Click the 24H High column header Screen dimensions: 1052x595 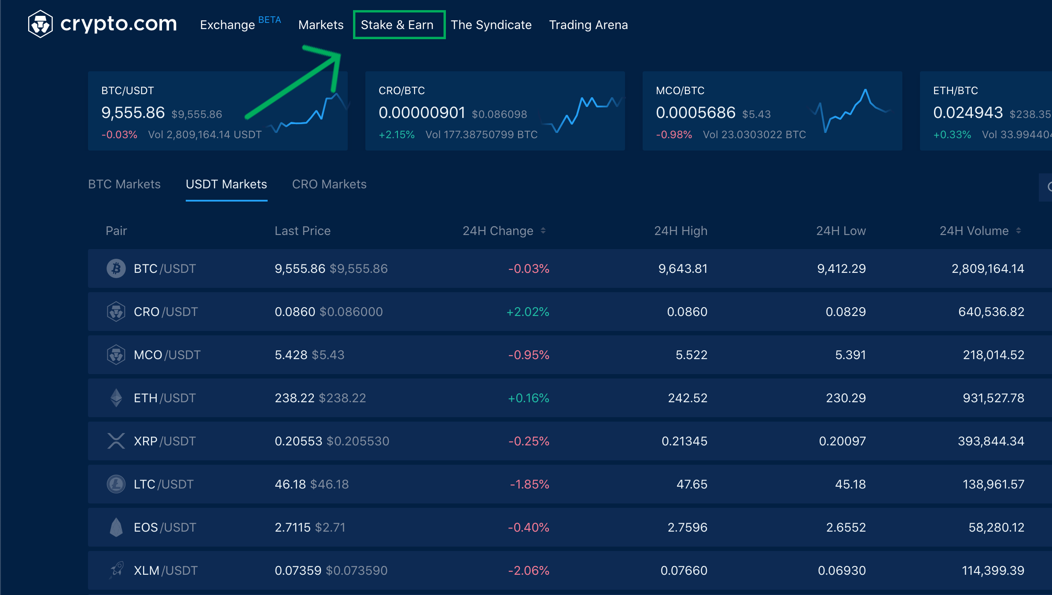click(x=681, y=231)
